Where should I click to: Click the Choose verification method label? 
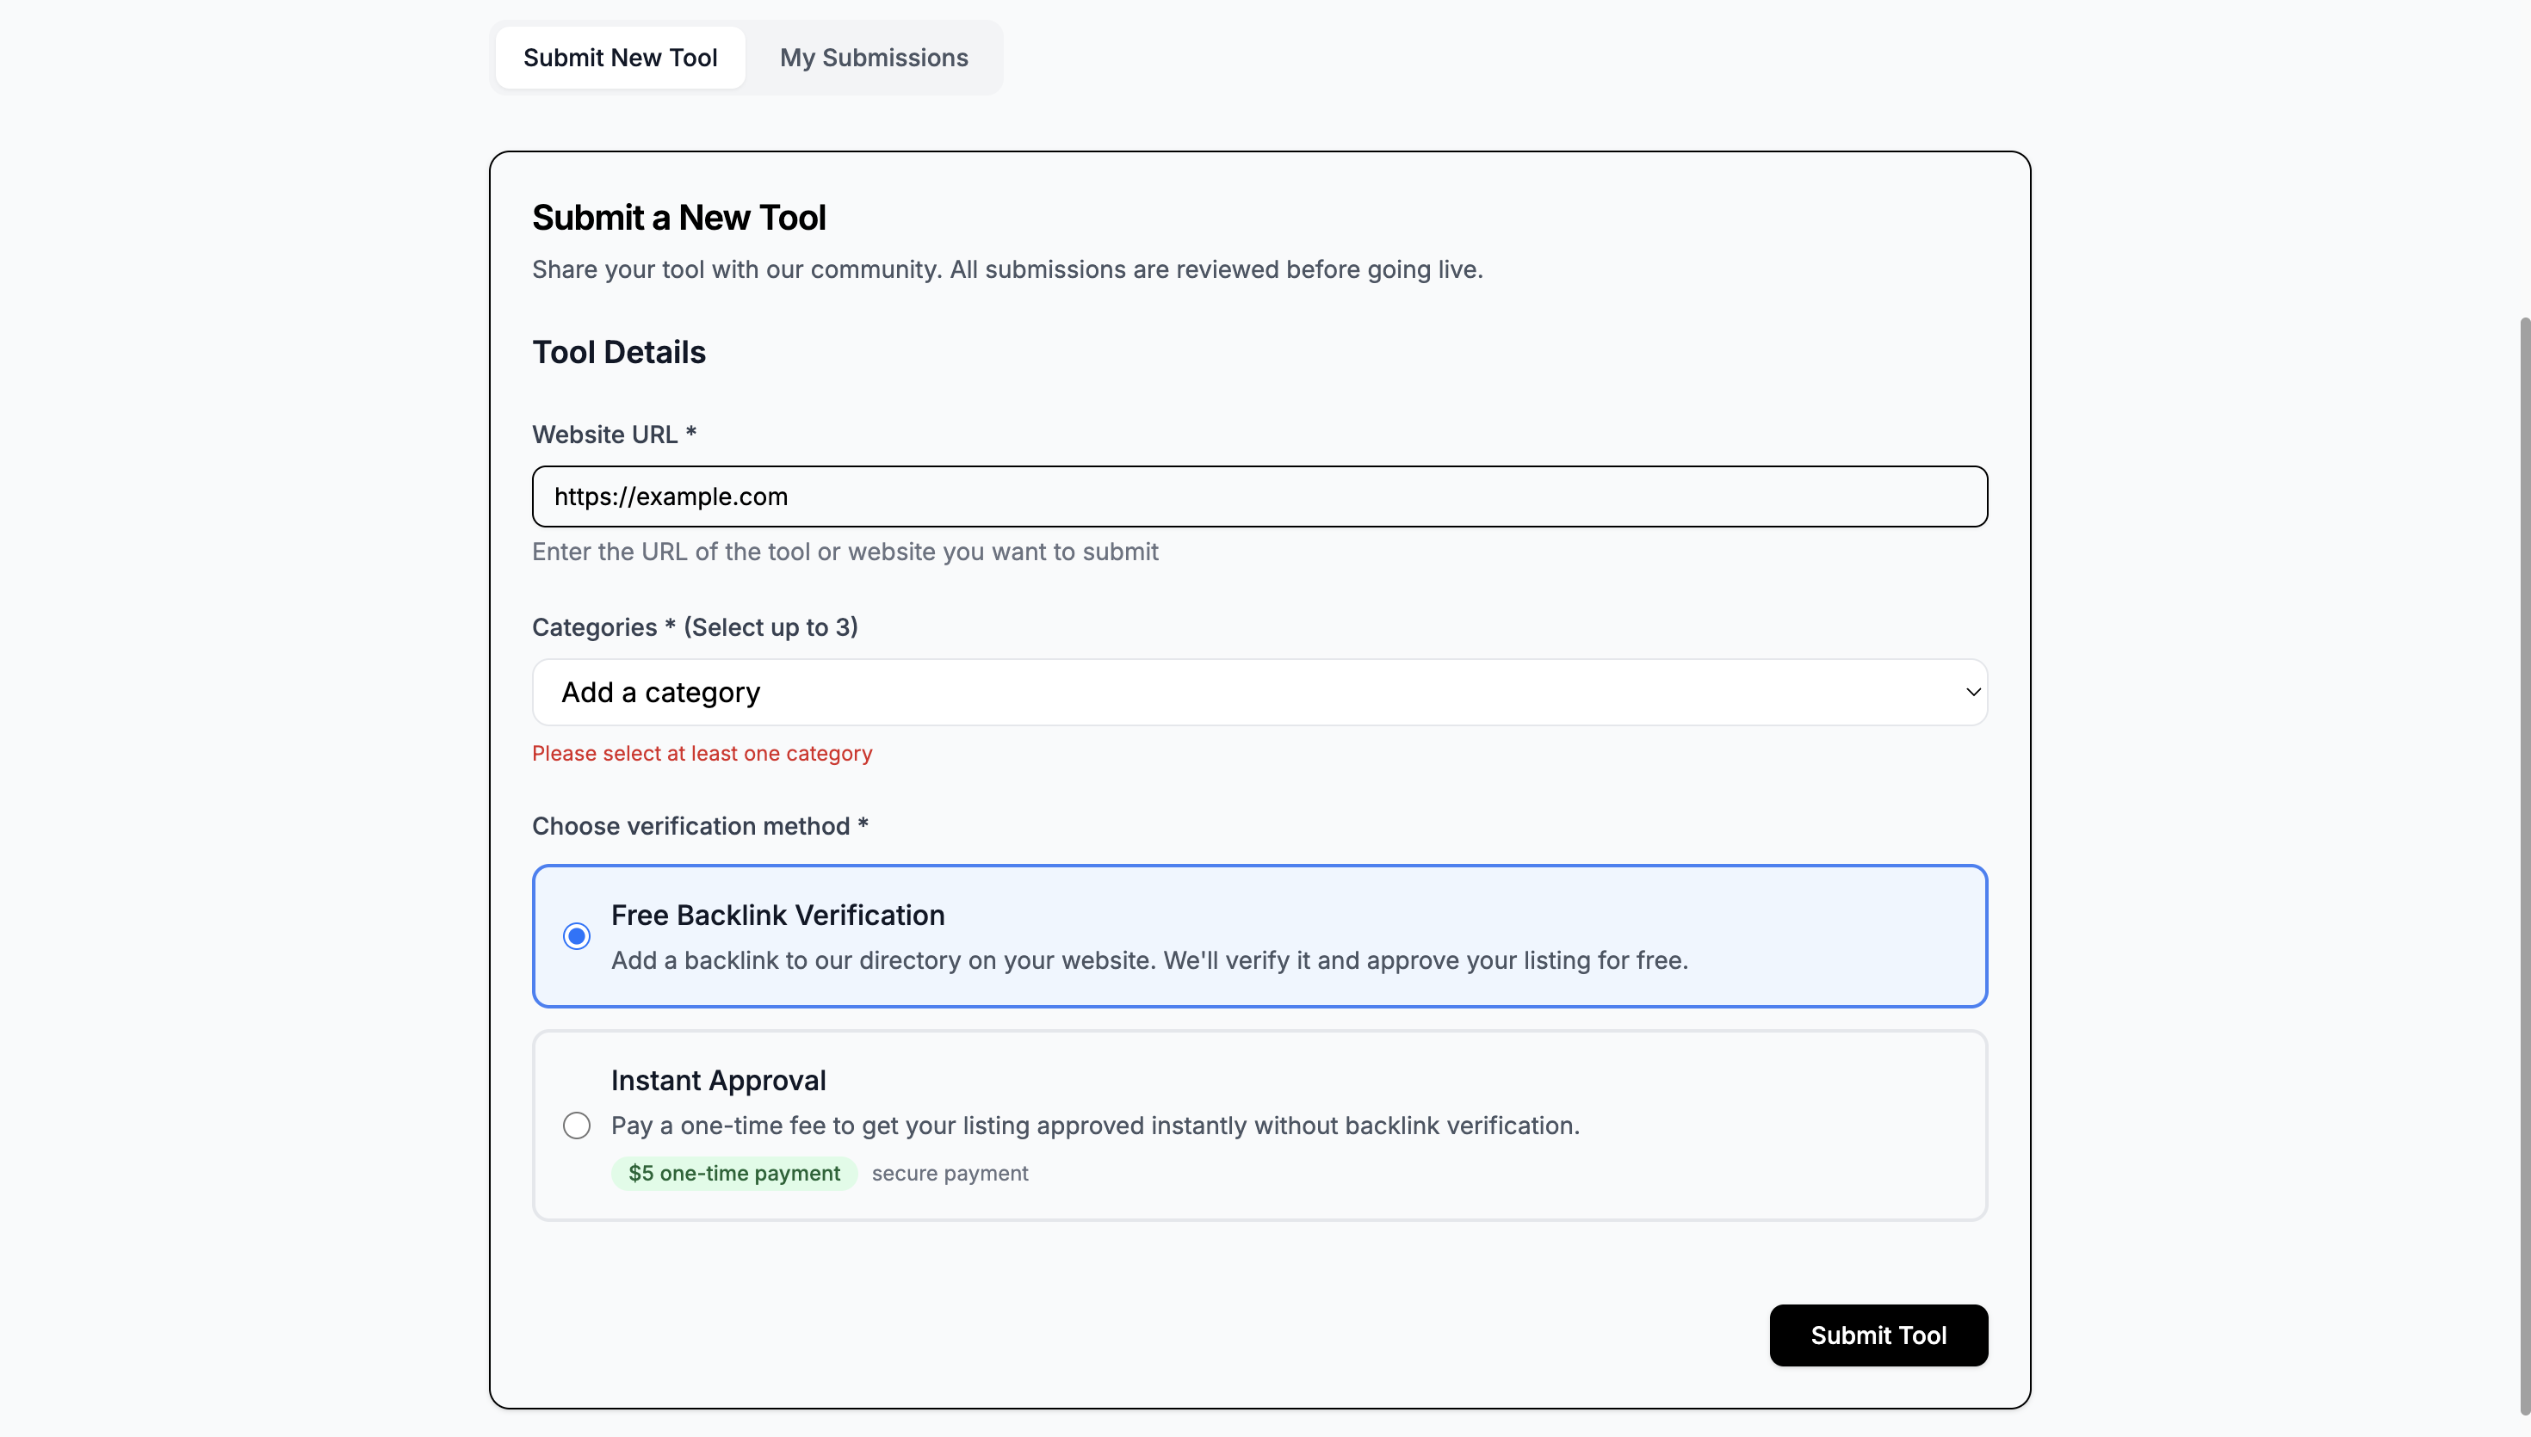(699, 826)
